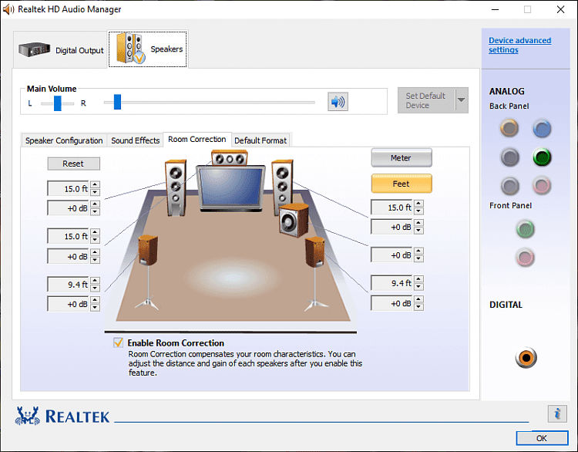
Task: Increase right 15.0 ft distance value
Action: [418, 204]
